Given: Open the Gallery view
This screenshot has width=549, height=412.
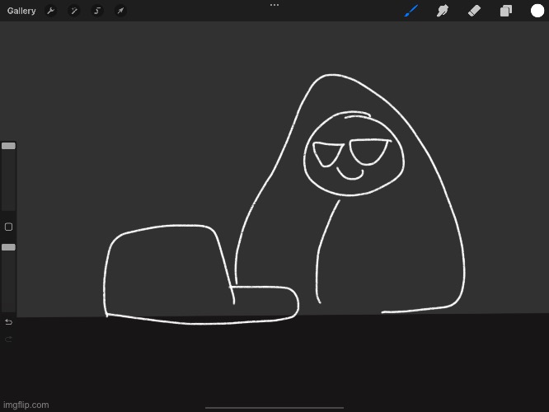Looking at the screenshot, I should pos(21,11).
